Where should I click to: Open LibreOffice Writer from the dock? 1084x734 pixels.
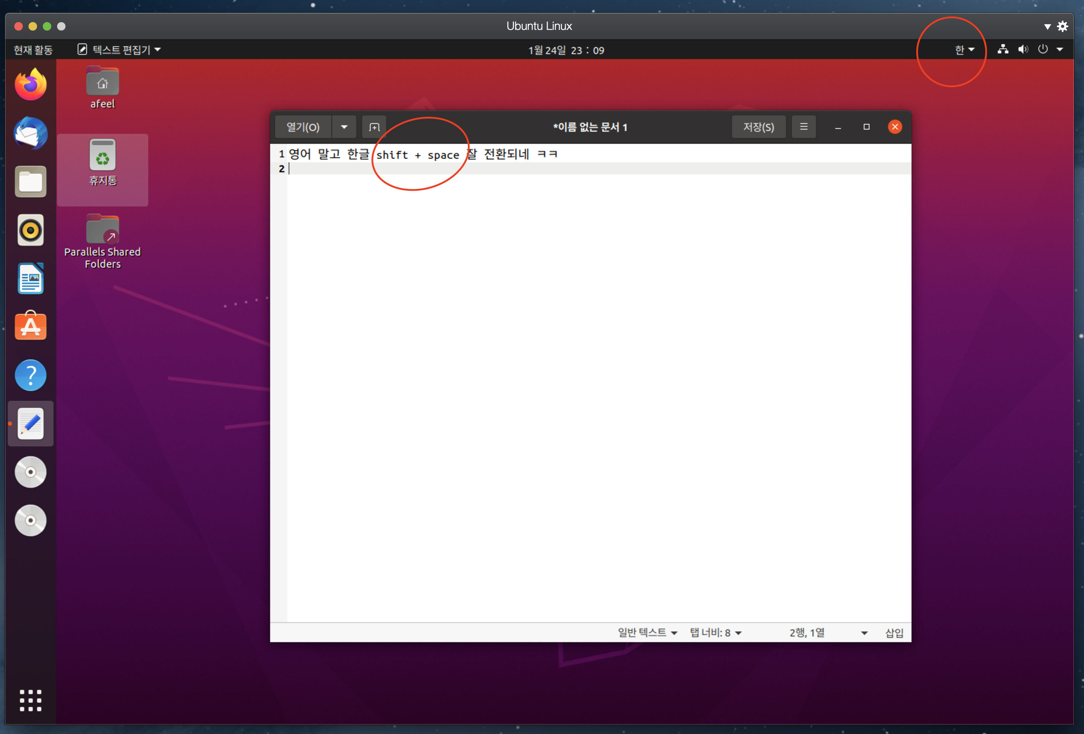click(x=31, y=279)
